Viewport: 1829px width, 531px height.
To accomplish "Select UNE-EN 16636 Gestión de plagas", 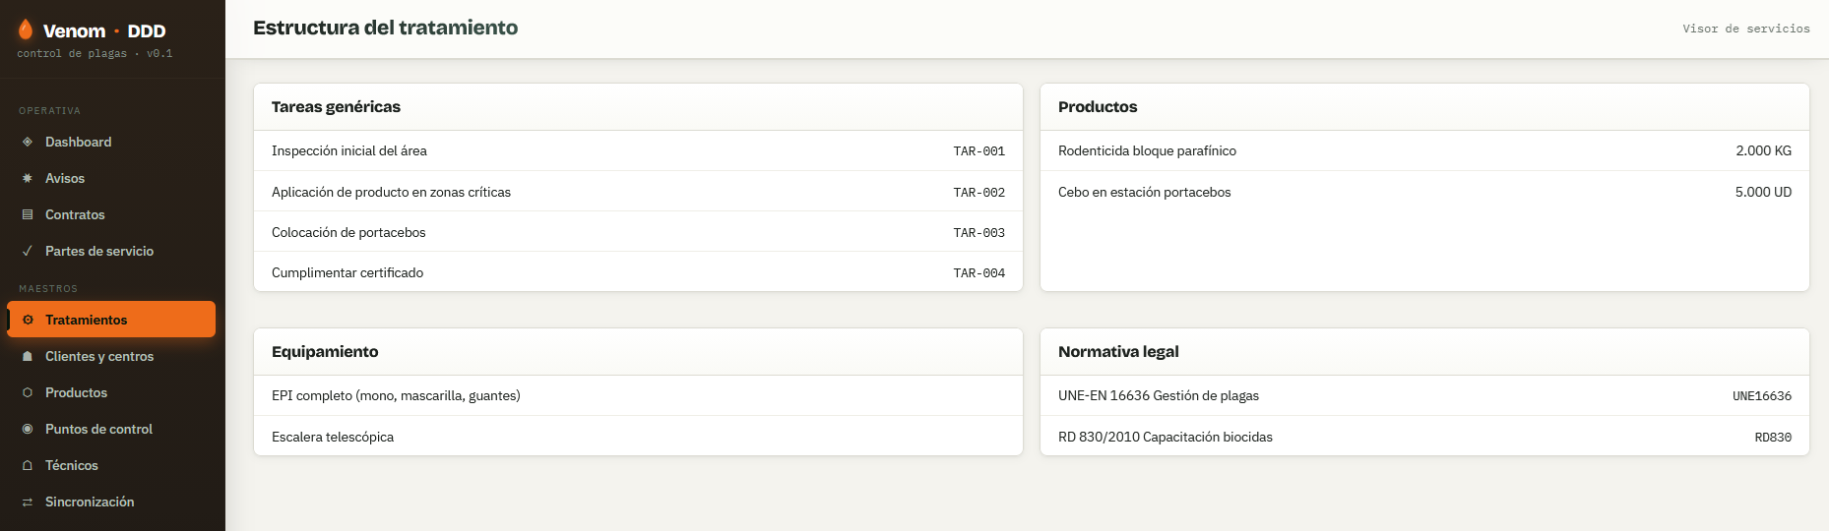I will 1424,395.
